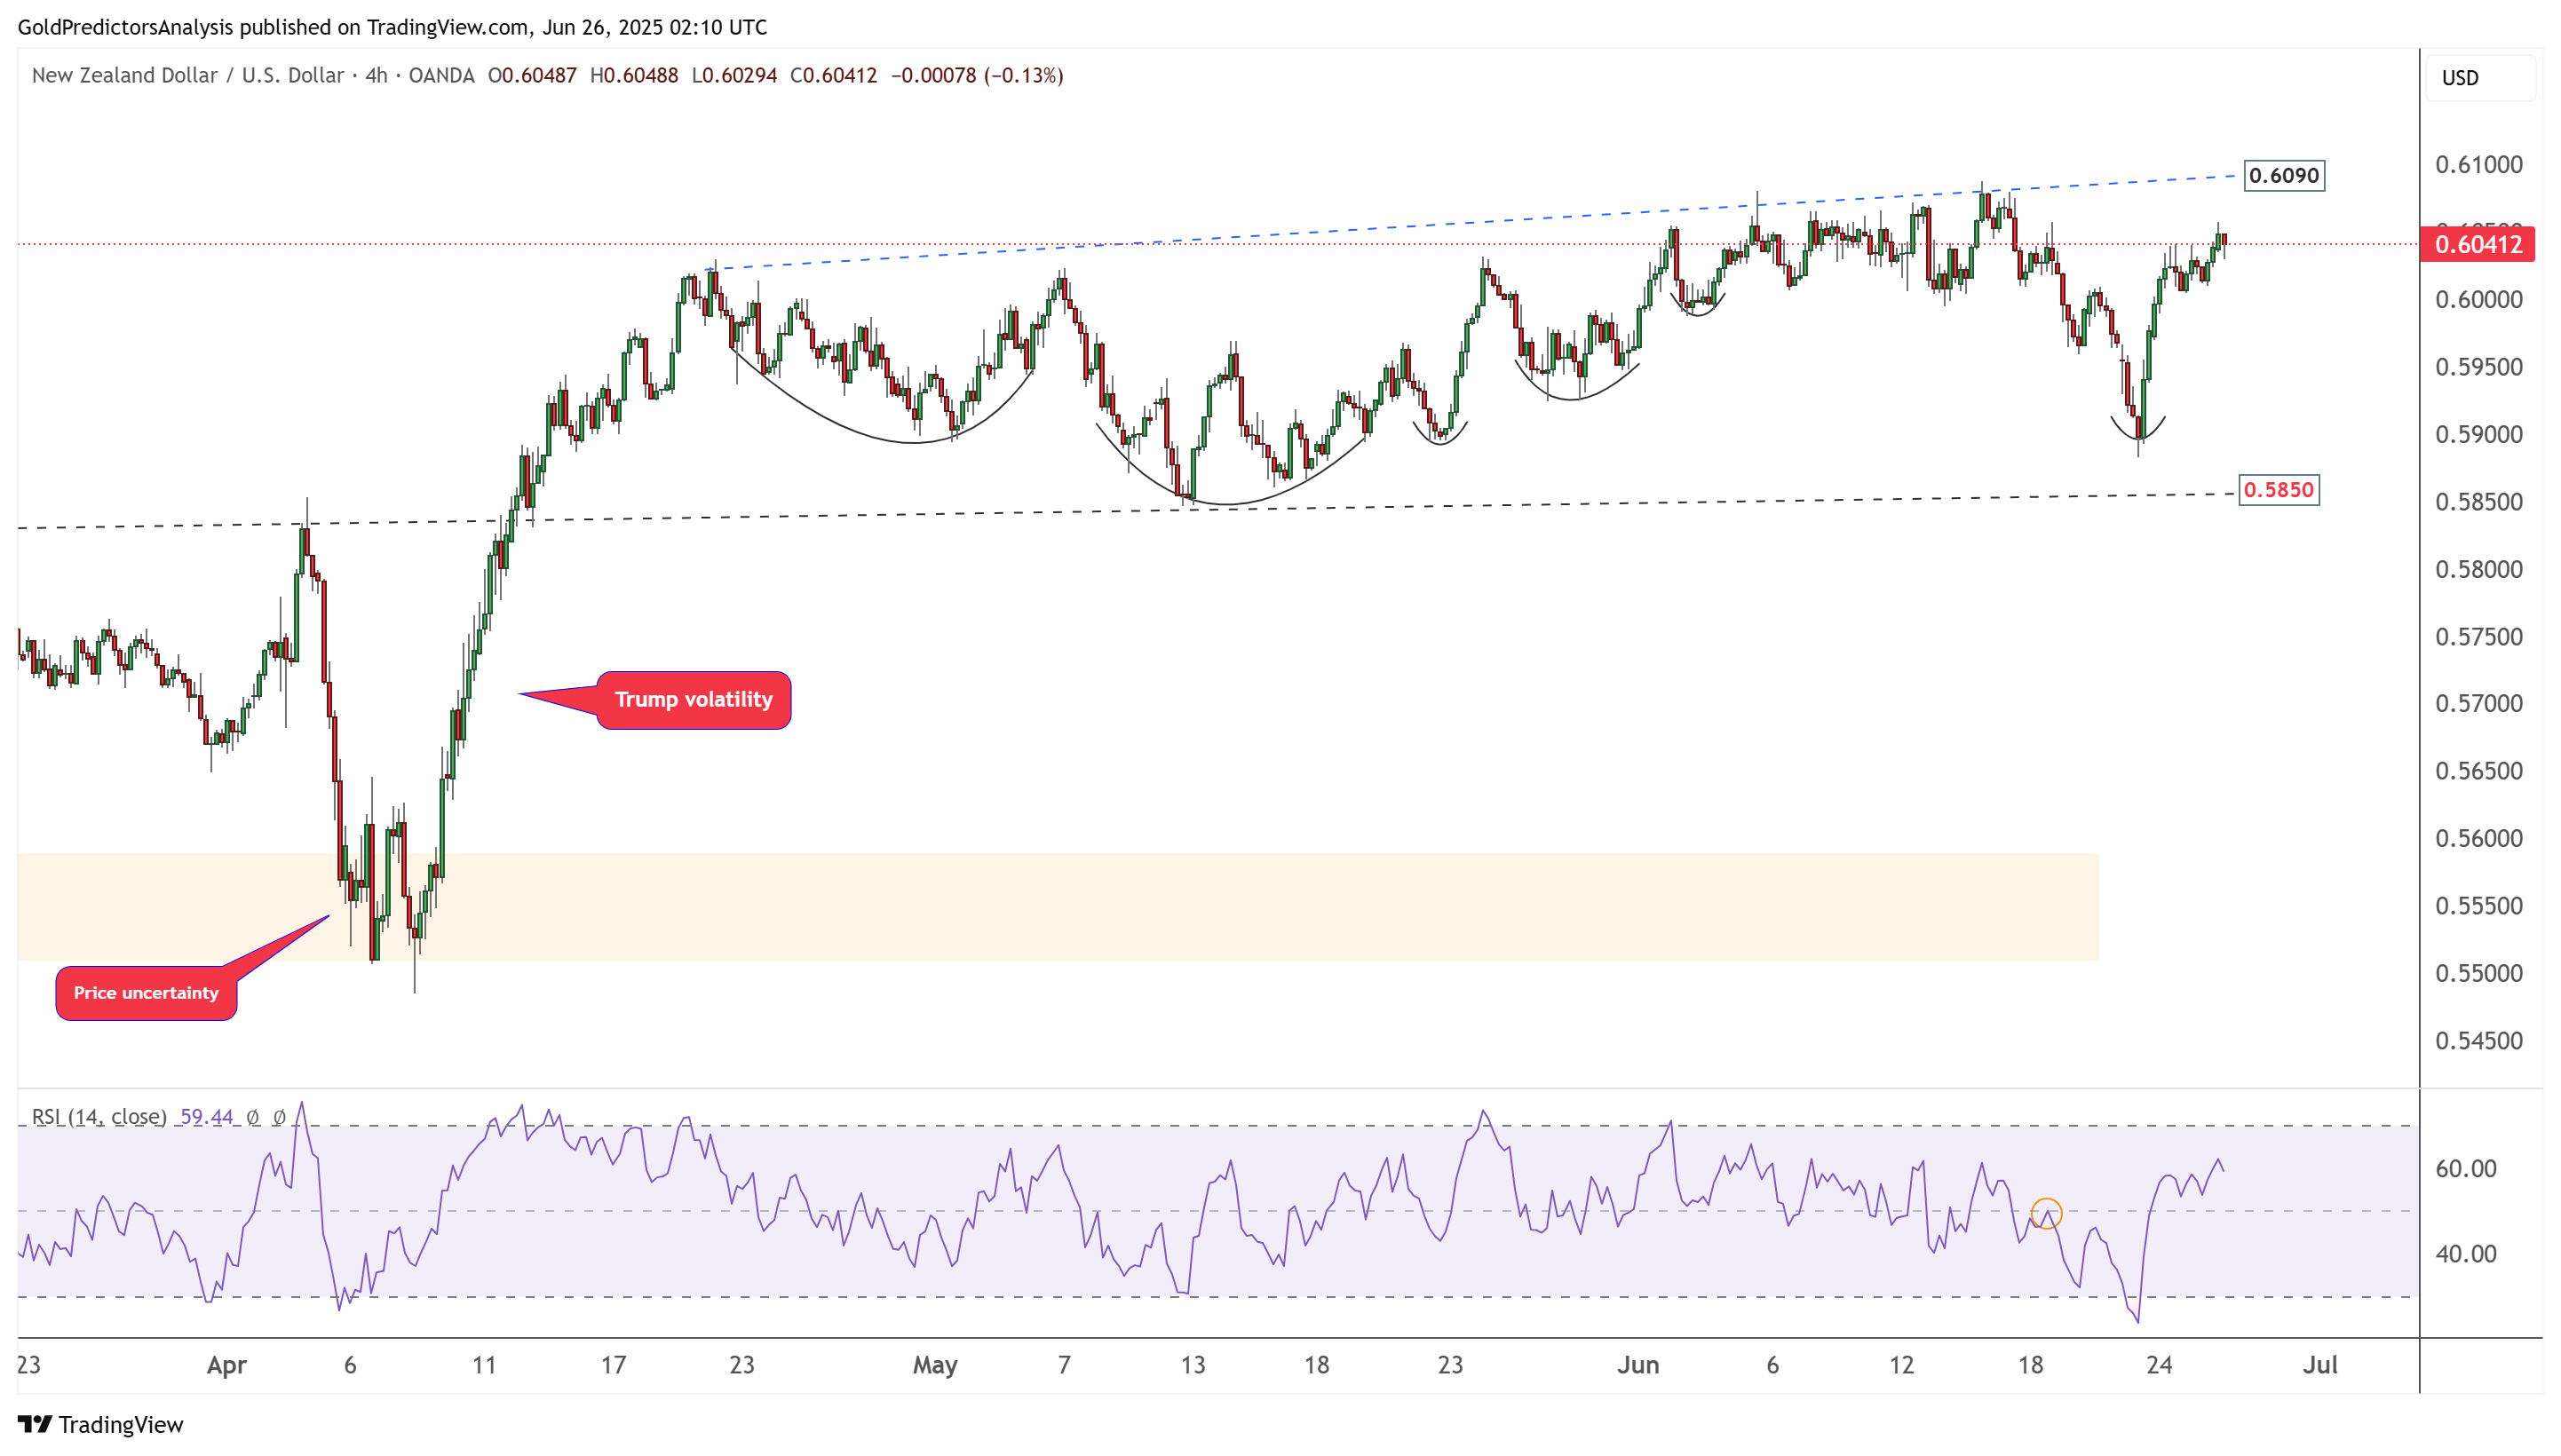Click the orange circle marker on RSI line

pos(2046,1213)
